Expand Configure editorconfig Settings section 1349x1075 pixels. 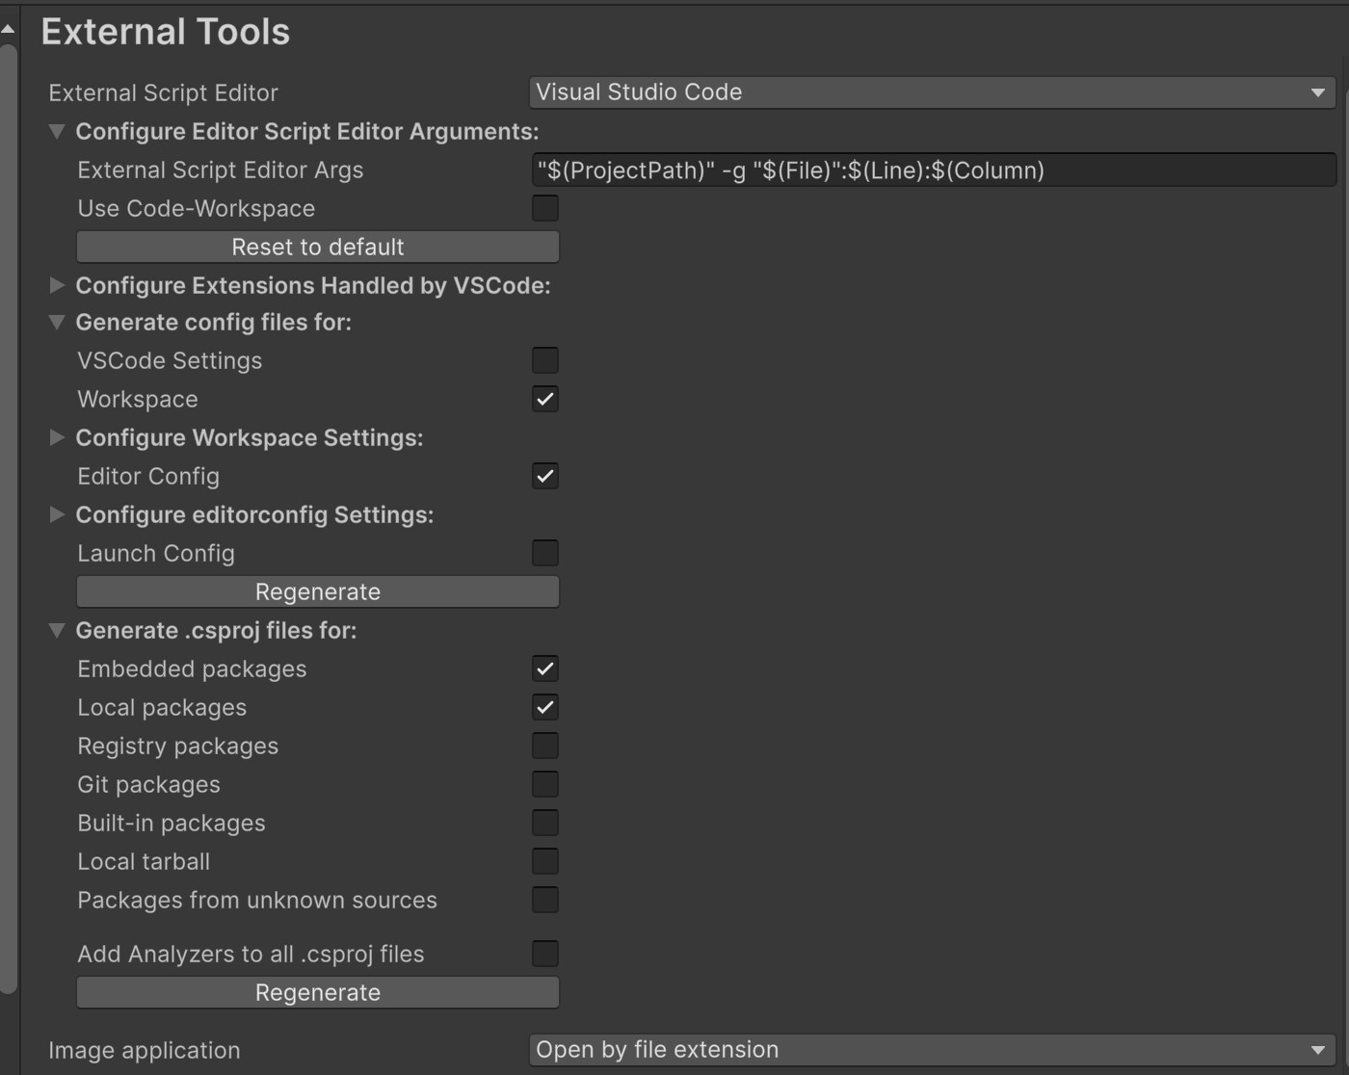click(x=57, y=514)
